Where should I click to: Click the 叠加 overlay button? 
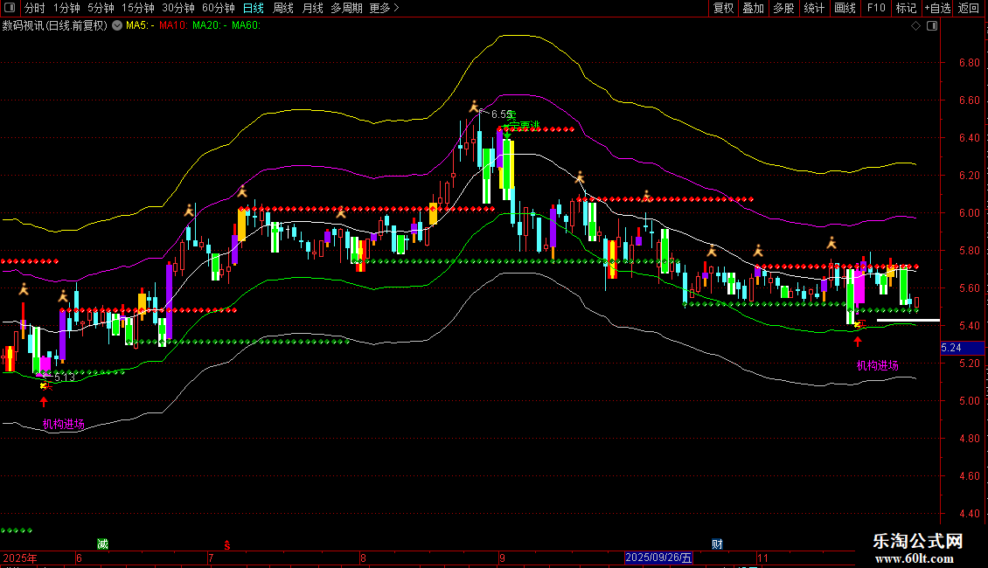tap(753, 9)
